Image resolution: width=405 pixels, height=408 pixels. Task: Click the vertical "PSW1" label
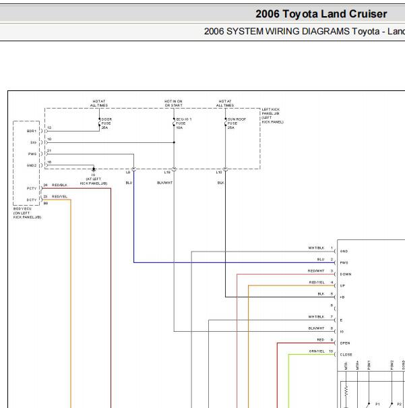click(x=369, y=365)
